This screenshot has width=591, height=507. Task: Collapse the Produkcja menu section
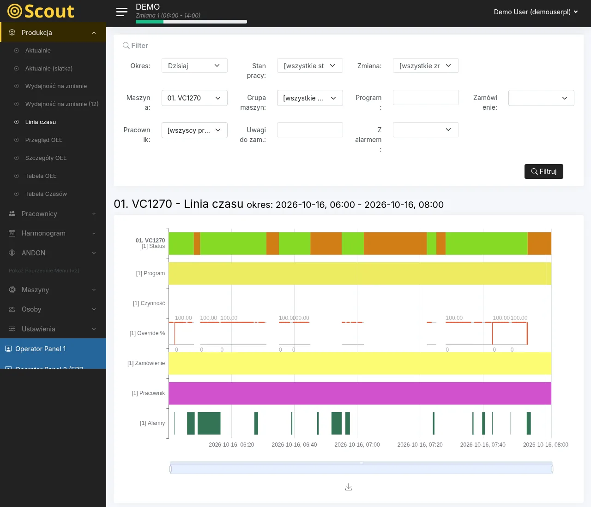pos(53,33)
